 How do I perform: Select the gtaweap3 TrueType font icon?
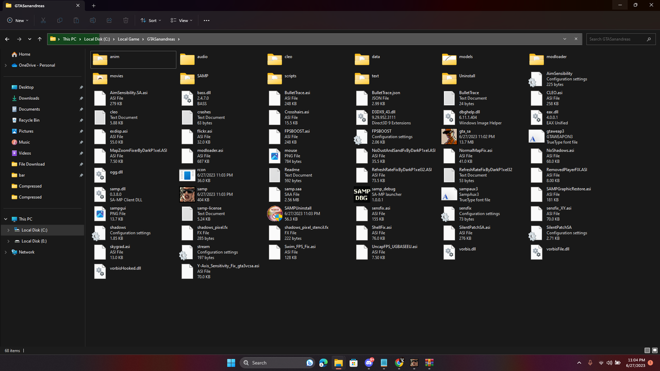(x=536, y=137)
